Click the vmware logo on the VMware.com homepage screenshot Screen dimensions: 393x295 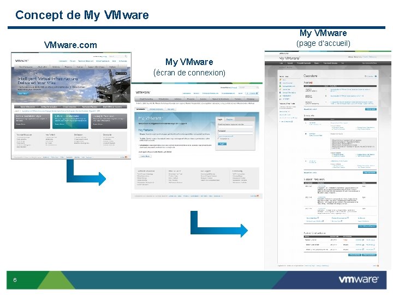click(x=22, y=61)
